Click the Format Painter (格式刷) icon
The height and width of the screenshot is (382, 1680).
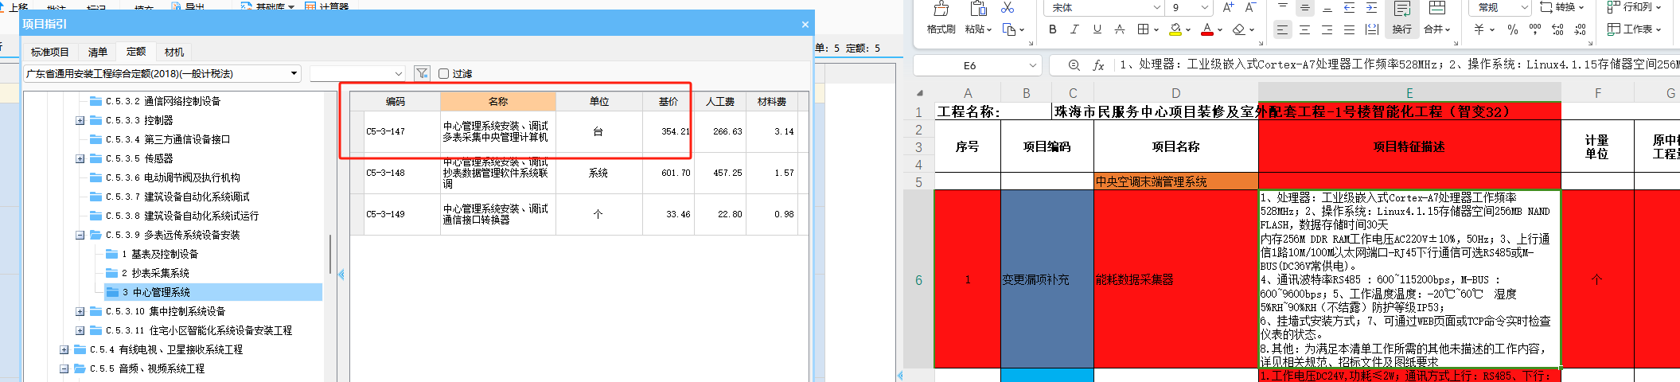click(941, 9)
